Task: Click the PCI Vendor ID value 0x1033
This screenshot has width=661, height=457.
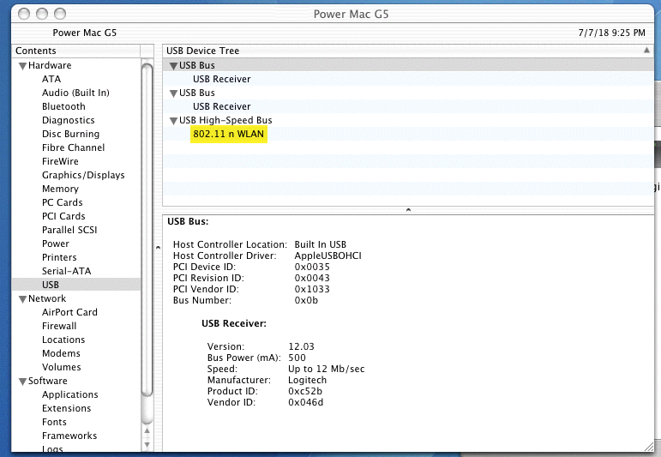Action: 312,289
